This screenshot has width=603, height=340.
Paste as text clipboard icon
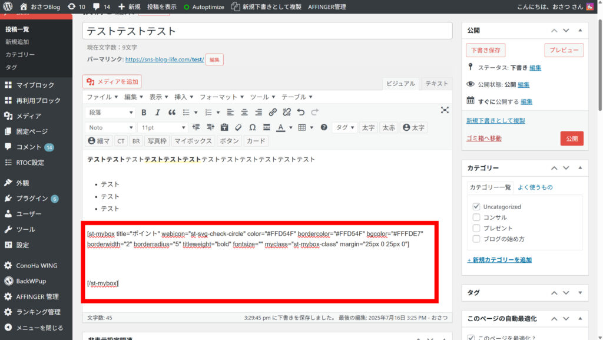pos(224,127)
